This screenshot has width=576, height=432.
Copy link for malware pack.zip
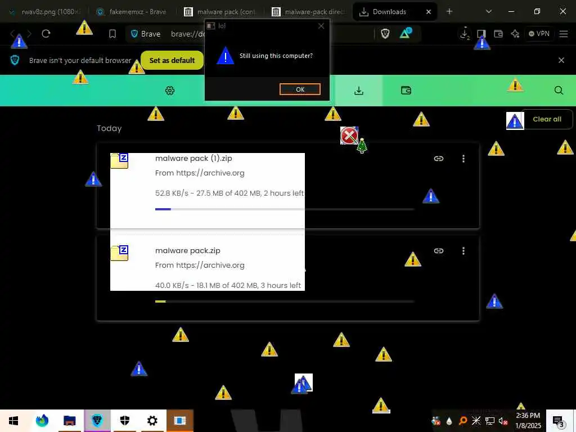click(x=439, y=250)
